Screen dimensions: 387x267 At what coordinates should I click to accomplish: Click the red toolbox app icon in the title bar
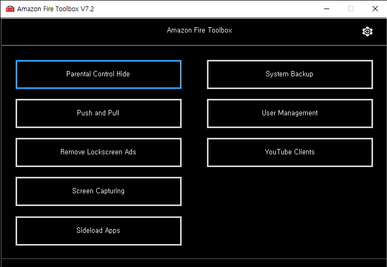(x=10, y=9)
